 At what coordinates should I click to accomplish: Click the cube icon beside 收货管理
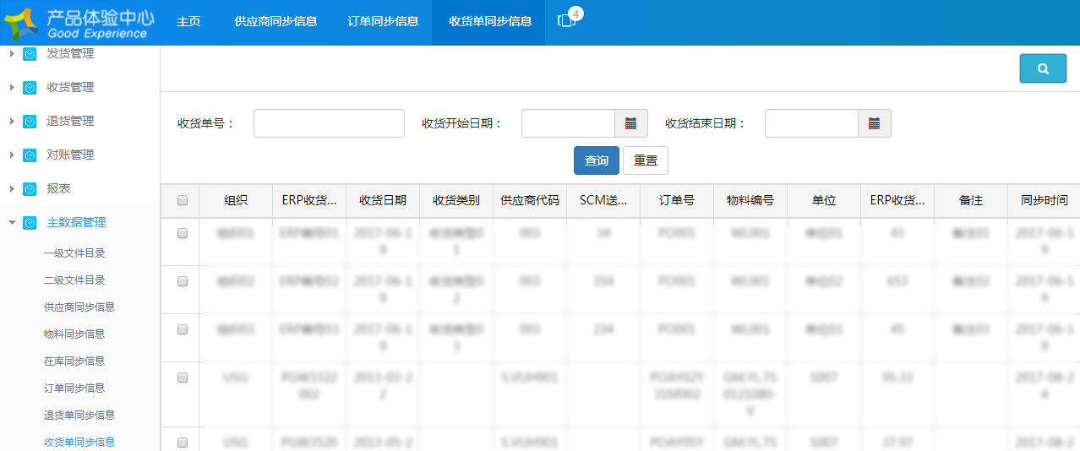click(30, 88)
